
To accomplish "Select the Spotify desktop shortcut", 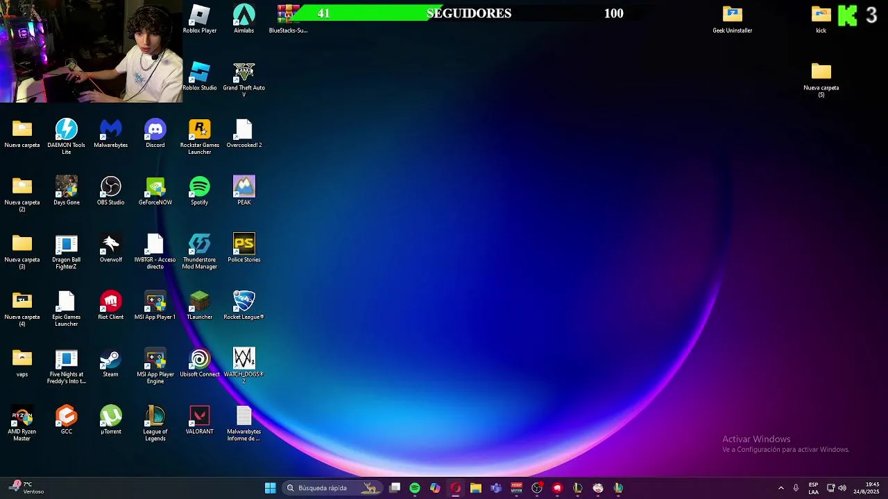I will [x=200, y=191].
